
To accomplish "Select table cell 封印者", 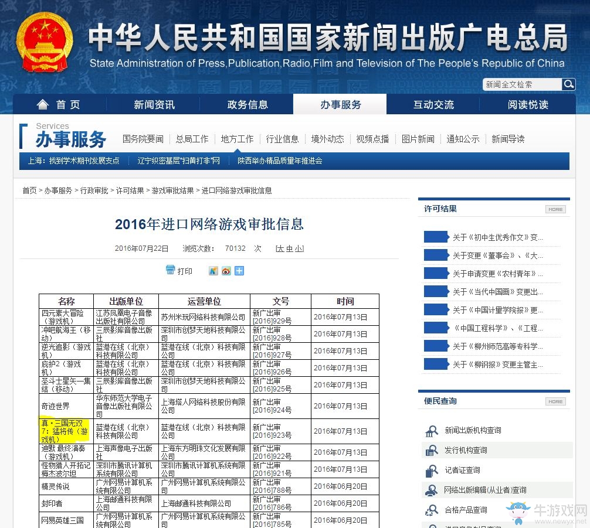I will (x=66, y=503).
